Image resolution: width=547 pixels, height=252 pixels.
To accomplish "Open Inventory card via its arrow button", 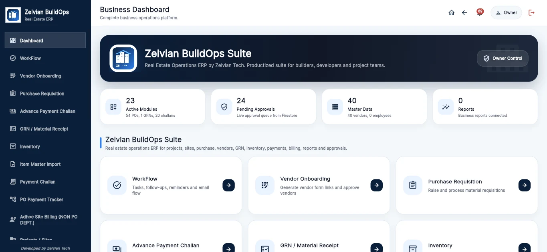I will [525, 248].
